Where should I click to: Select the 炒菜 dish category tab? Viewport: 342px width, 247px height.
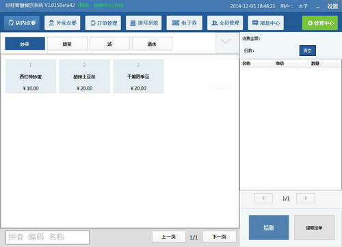click(25, 44)
